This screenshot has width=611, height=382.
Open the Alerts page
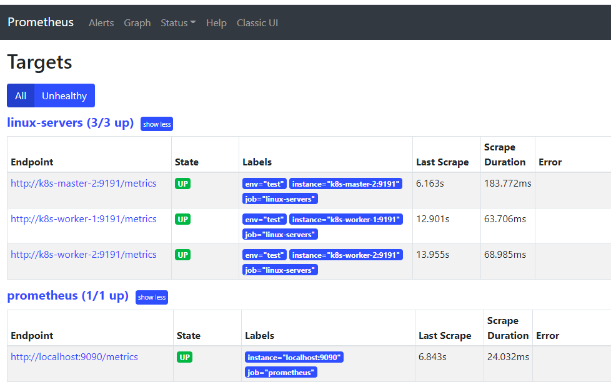pos(101,23)
